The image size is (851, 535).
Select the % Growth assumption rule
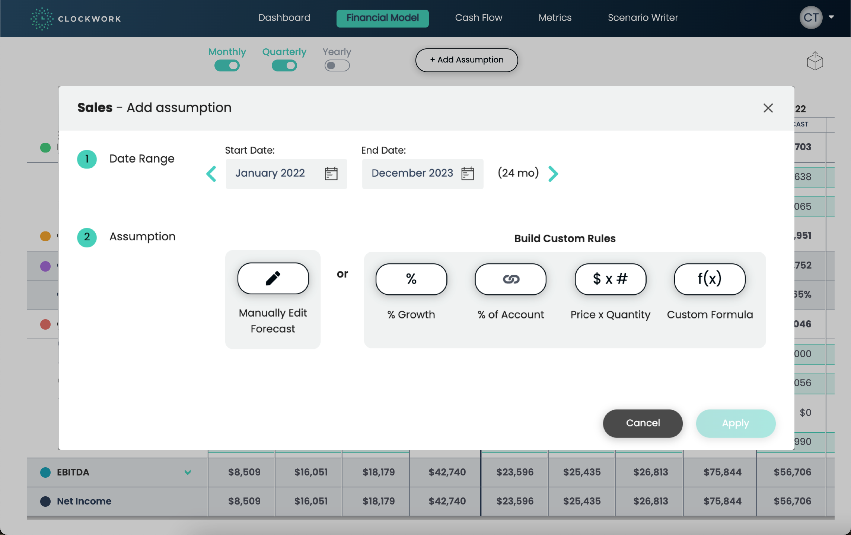coord(411,279)
